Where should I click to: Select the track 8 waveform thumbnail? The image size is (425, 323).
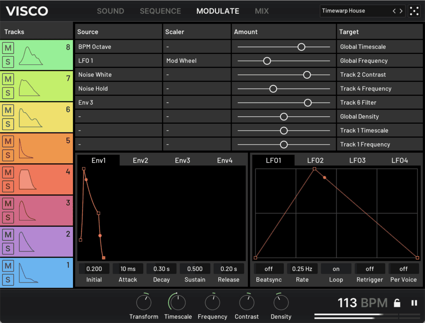point(31,56)
